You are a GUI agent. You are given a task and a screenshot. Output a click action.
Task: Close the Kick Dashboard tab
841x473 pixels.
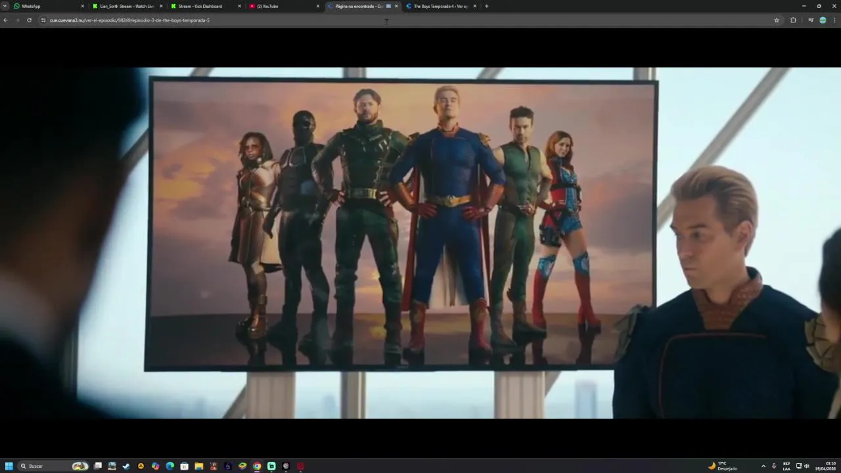tap(239, 6)
